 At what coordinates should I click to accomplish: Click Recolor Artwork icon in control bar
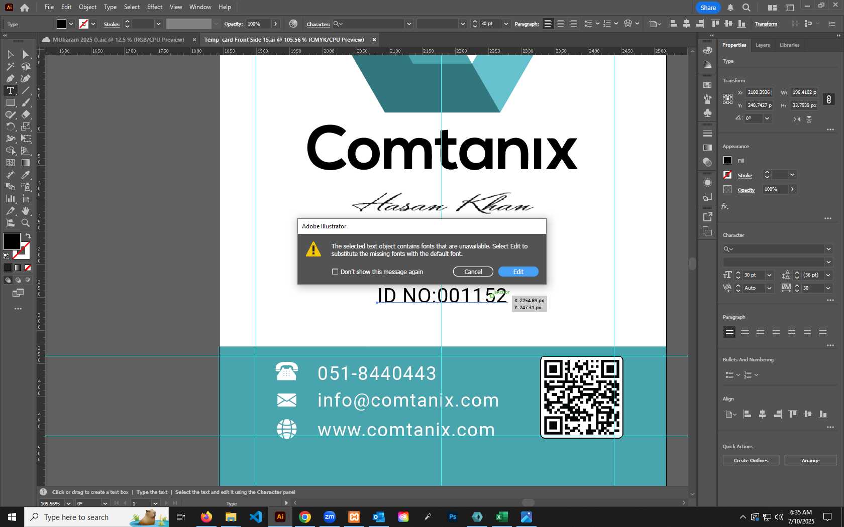point(293,24)
